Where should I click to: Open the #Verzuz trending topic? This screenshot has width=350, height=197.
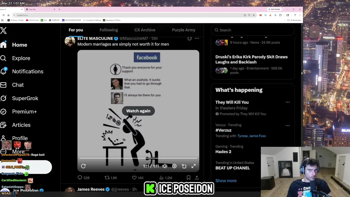coord(223,130)
